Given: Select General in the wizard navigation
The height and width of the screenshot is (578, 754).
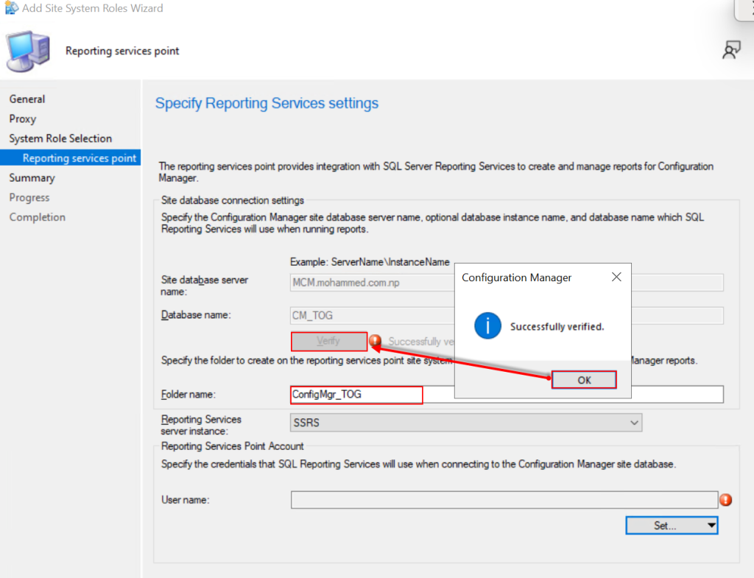Looking at the screenshot, I should coord(27,99).
